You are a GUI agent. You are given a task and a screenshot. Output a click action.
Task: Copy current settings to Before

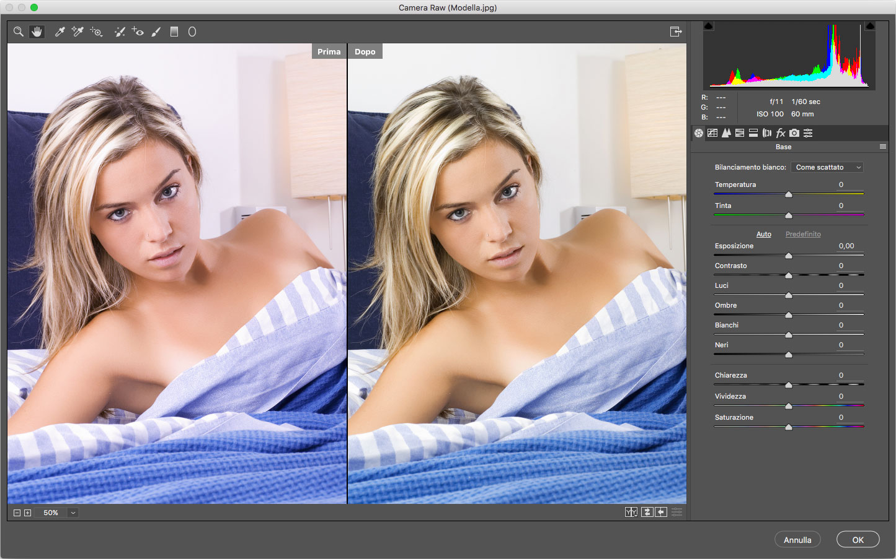[661, 512]
